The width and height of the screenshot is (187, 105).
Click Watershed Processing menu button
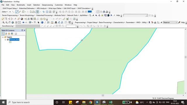click(x=45, y=15)
